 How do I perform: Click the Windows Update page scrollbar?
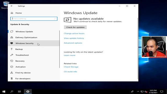pyautogui.click(x=138, y=49)
